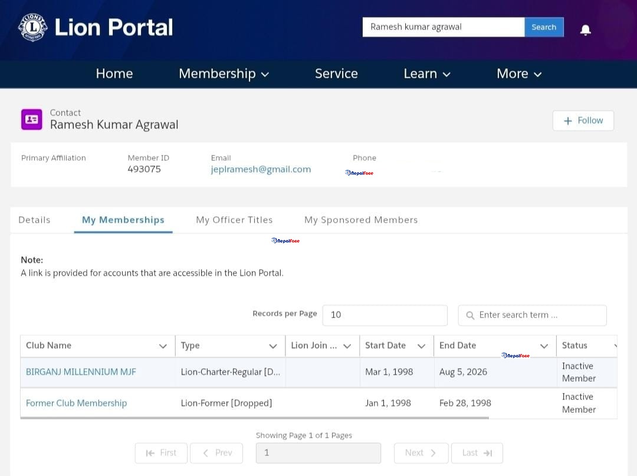Click the purple contact card icon
The height and width of the screenshot is (476, 637).
tap(32, 120)
